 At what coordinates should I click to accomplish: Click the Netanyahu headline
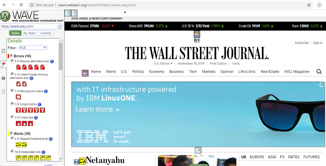(105, 160)
